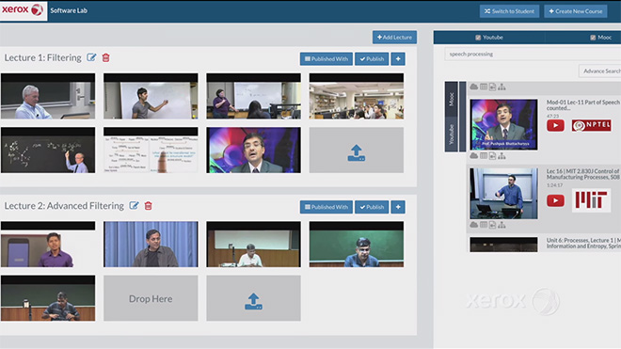Open Published With for Lecture 1

(x=326, y=59)
